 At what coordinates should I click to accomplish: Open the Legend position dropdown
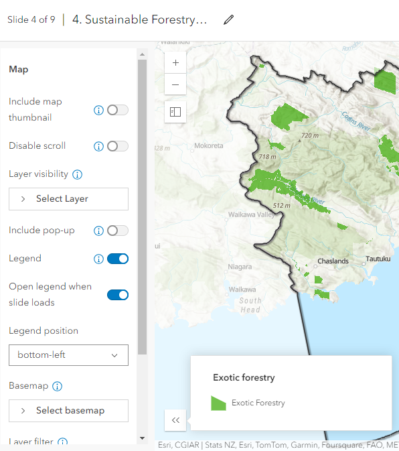coord(69,355)
